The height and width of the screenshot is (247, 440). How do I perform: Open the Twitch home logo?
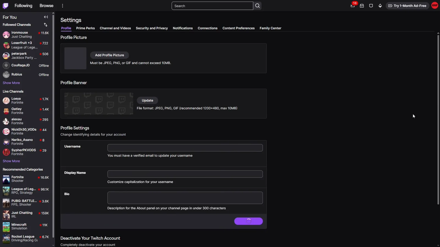point(5,6)
